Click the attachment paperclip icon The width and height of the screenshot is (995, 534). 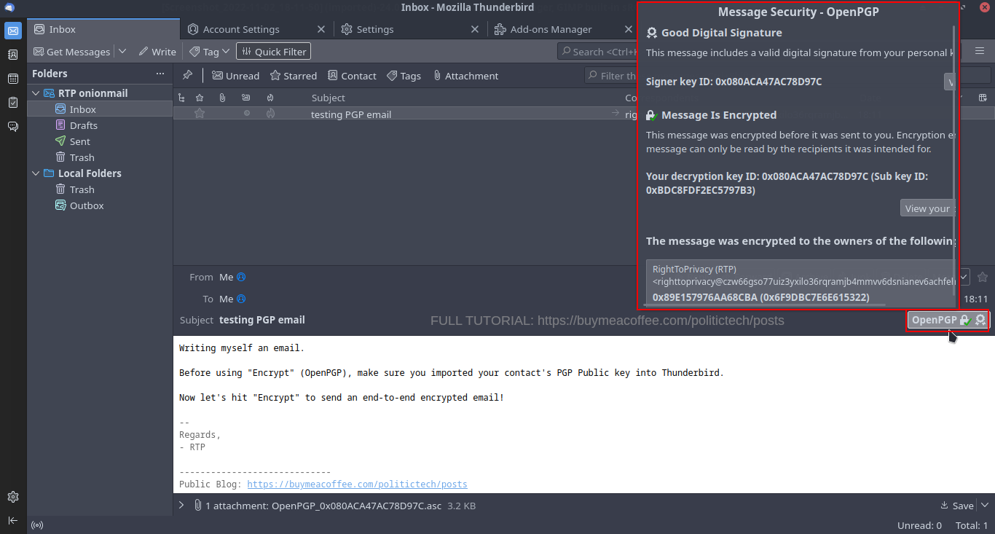pyautogui.click(x=197, y=505)
